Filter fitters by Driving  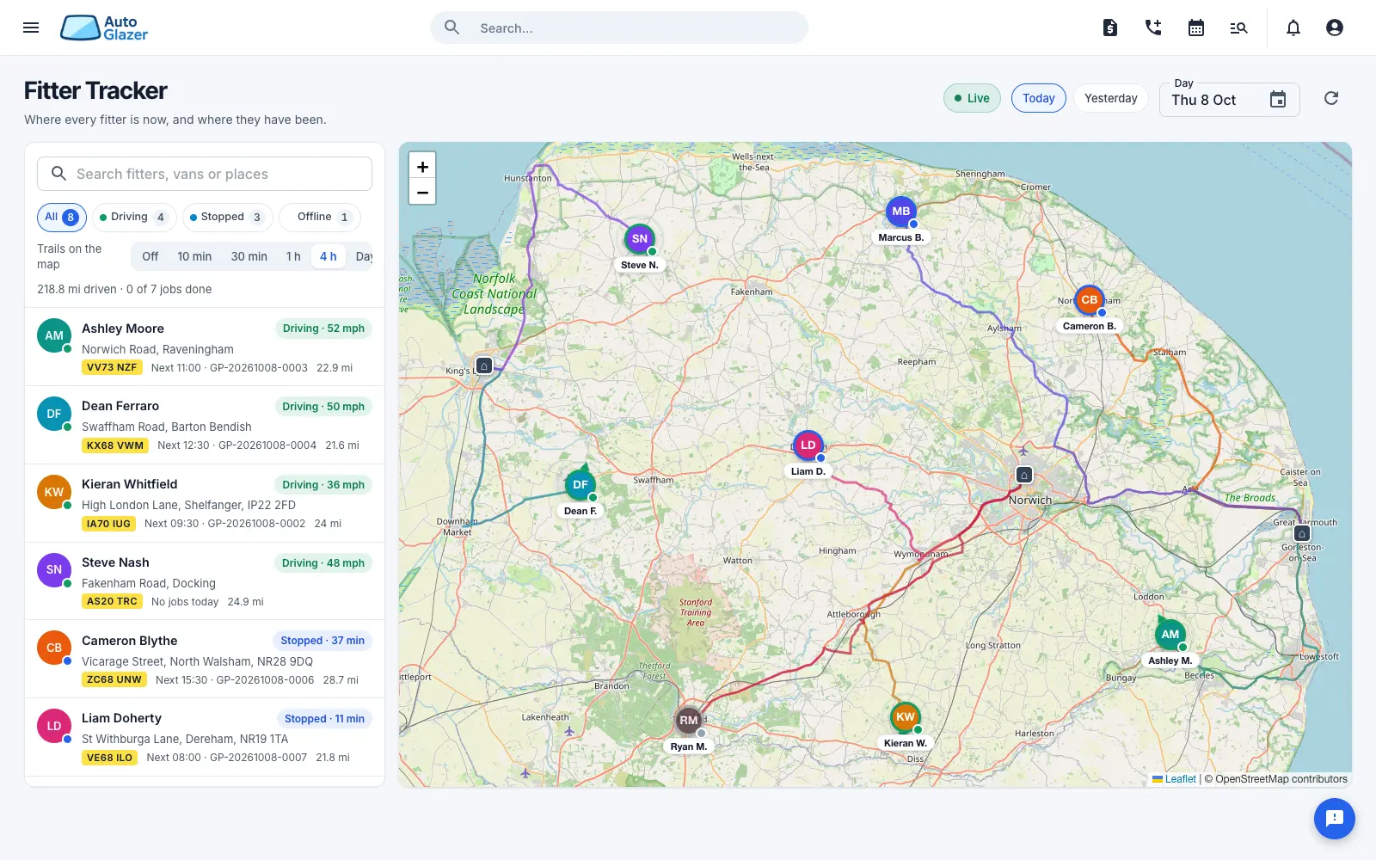(134, 218)
